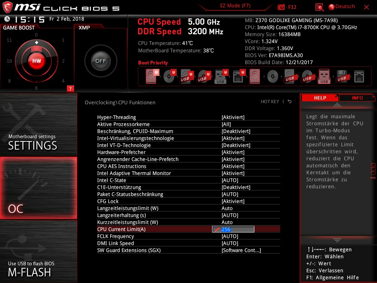Open SW Guard Extensions (SGX) value list
The width and height of the screenshot is (377, 283).
click(x=241, y=250)
